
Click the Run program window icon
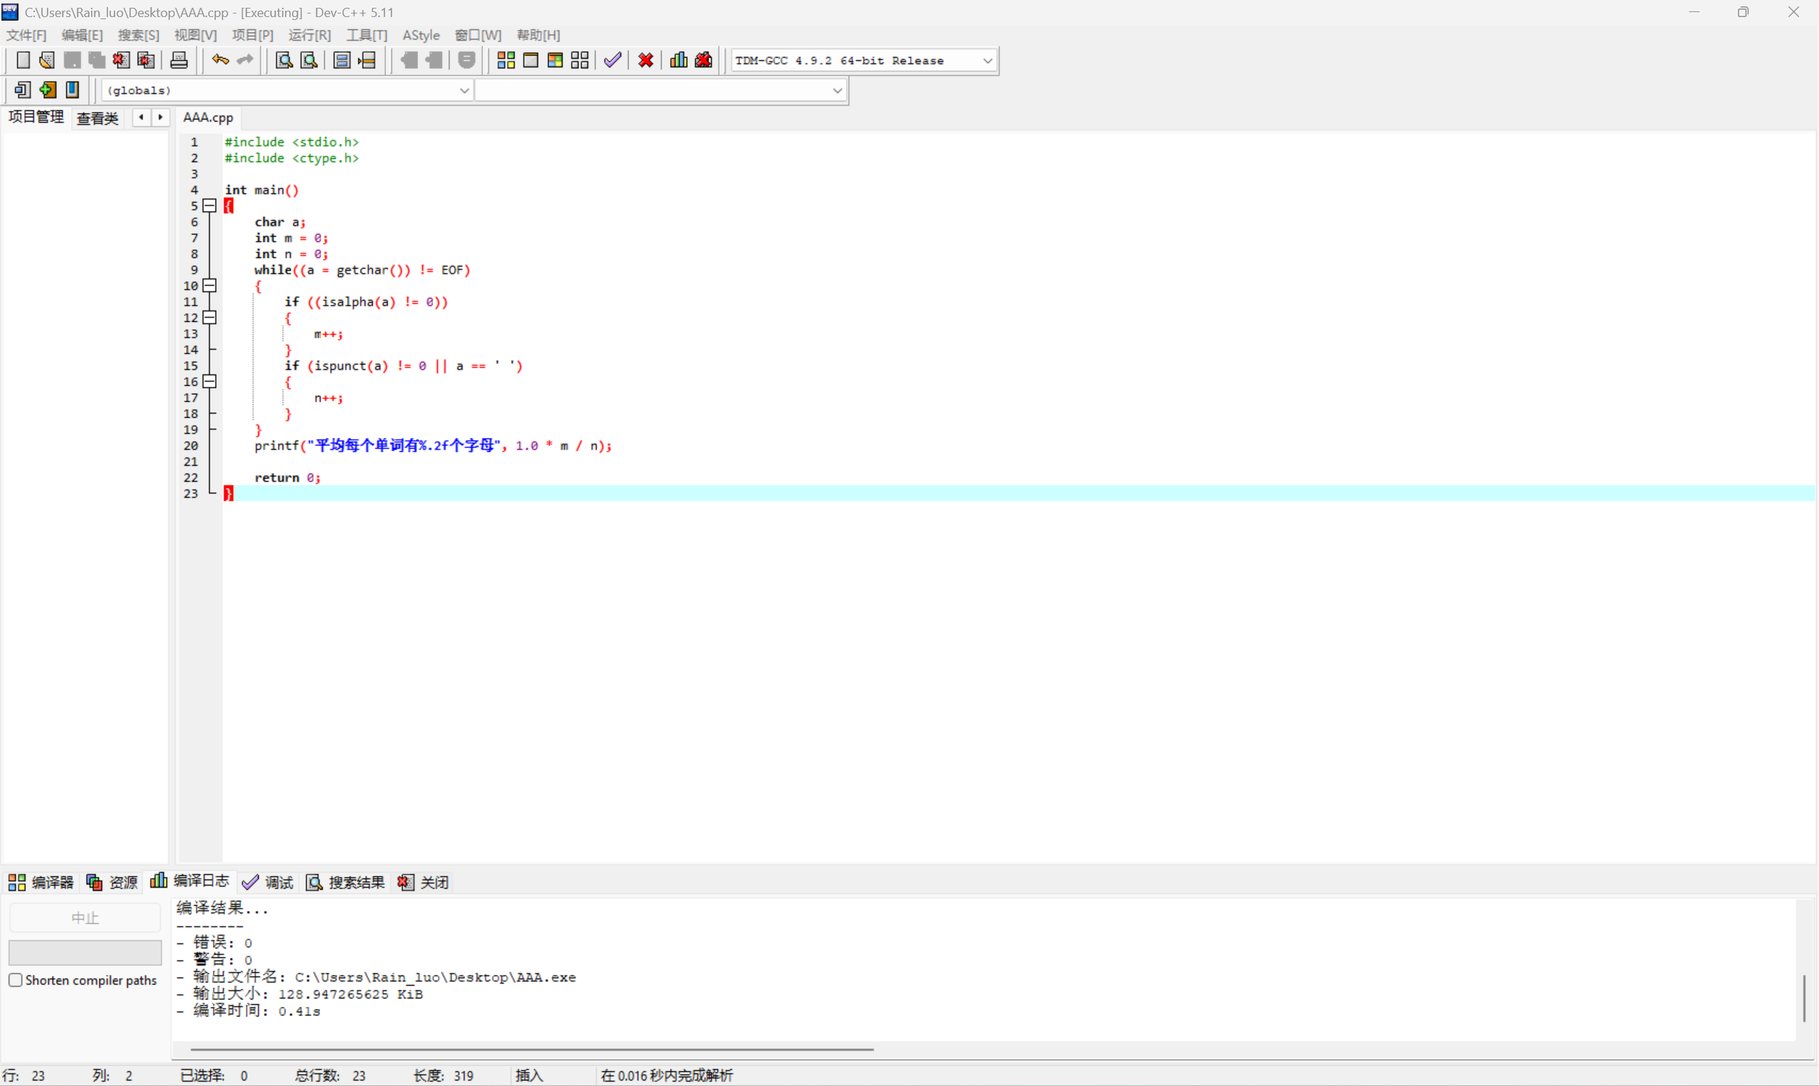531,60
